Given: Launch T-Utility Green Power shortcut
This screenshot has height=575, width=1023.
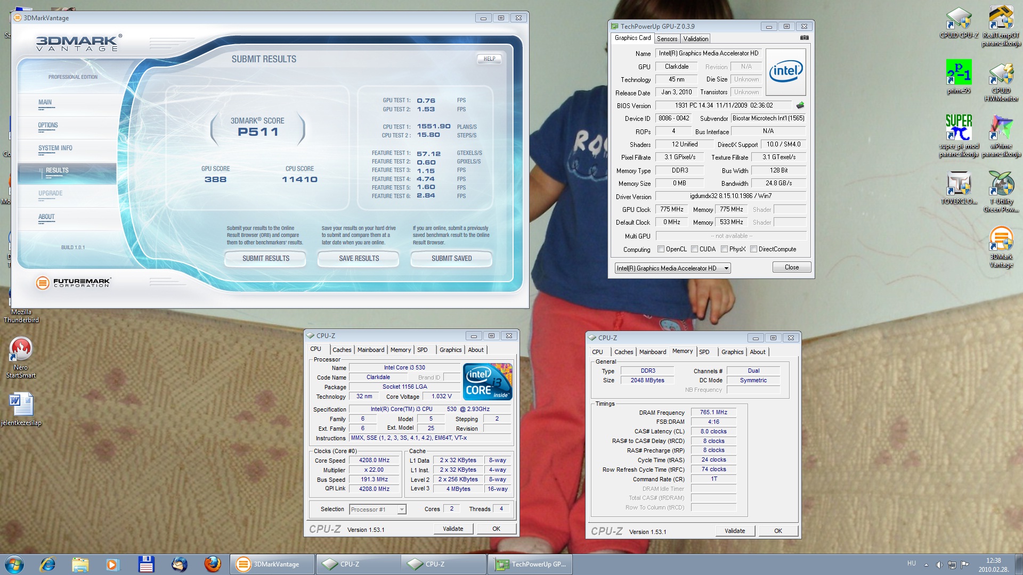Looking at the screenshot, I should click(1001, 191).
